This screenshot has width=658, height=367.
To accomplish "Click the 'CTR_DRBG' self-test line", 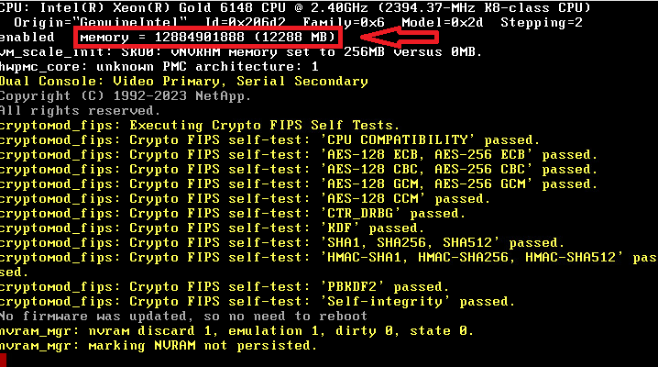I will (x=220, y=213).
